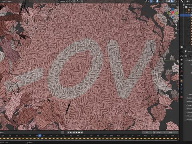Click the blue Z axis gizmo handle
The width and height of the screenshot is (192, 144).
(x=172, y=9)
